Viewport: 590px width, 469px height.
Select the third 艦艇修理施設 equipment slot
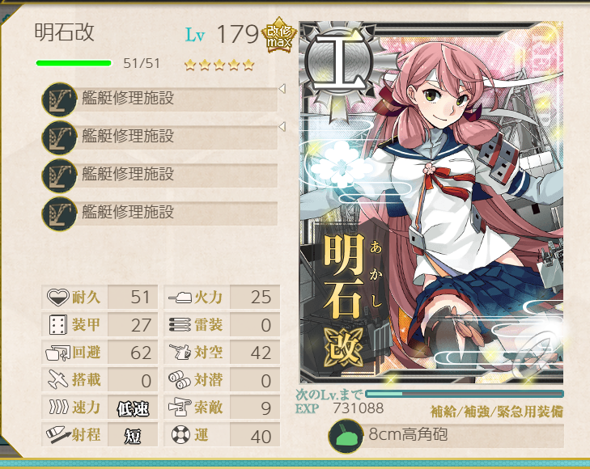(159, 175)
